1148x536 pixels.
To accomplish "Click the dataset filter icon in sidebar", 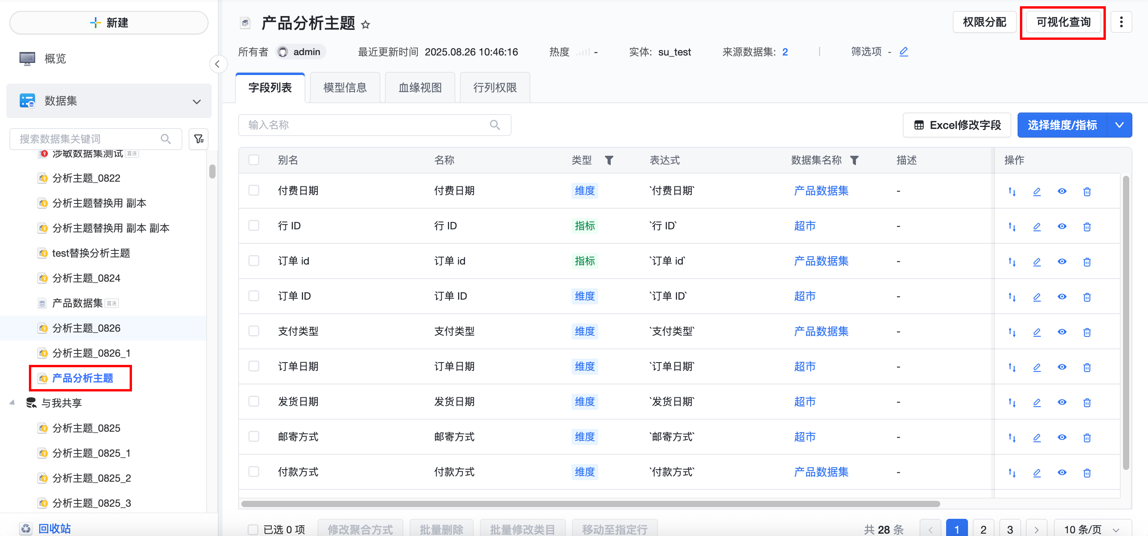I will tap(199, 139).
